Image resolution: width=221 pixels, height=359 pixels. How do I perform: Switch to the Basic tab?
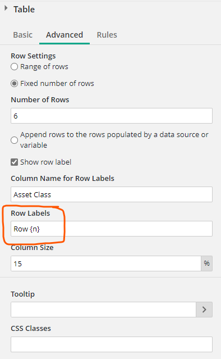[x=22, y=35]
